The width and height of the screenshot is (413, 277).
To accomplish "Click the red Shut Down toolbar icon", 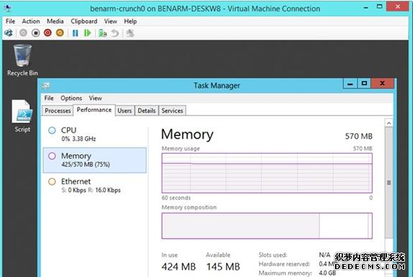I will click(x=48, y=33).
